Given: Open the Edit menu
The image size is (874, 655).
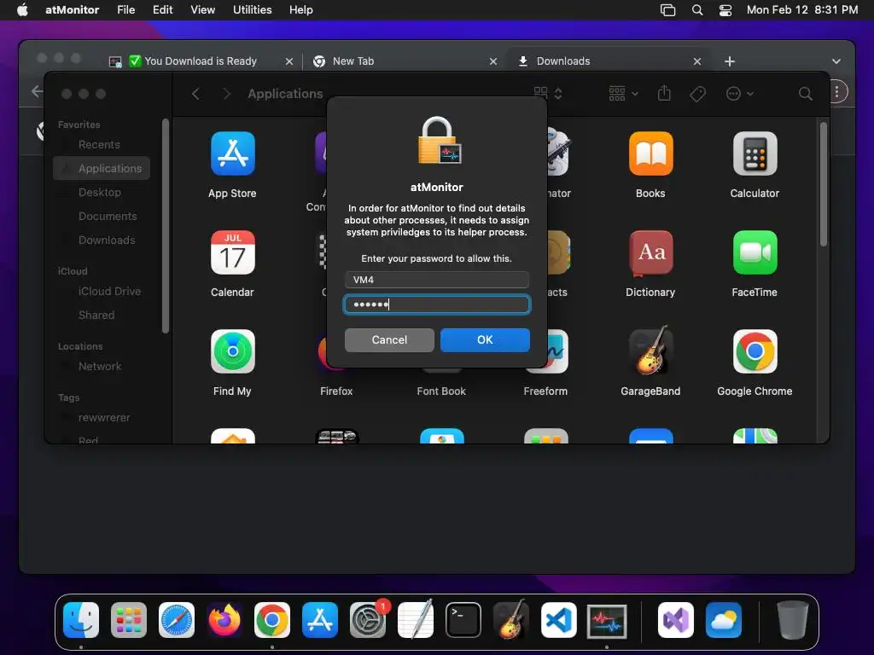Looking at the screenshot, I should point(163,10).
